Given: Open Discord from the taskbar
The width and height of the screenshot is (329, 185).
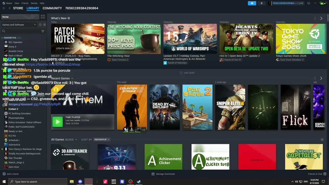Looking at the screenshot, I should (x=80, y=182).
